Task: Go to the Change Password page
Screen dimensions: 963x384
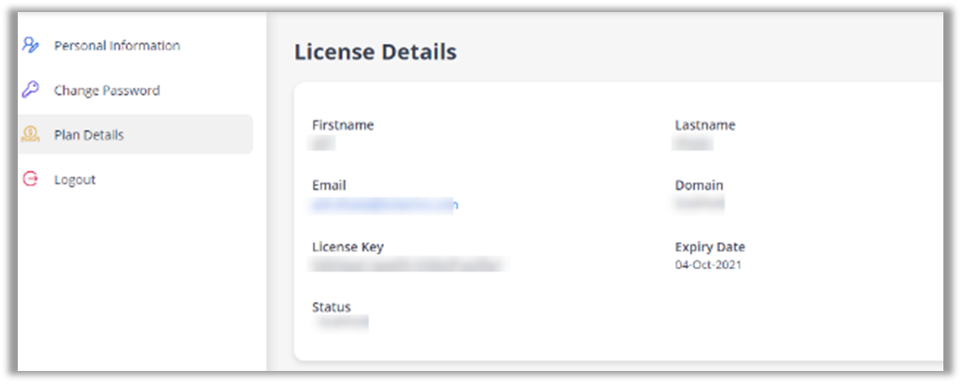Action: (106, 91)
